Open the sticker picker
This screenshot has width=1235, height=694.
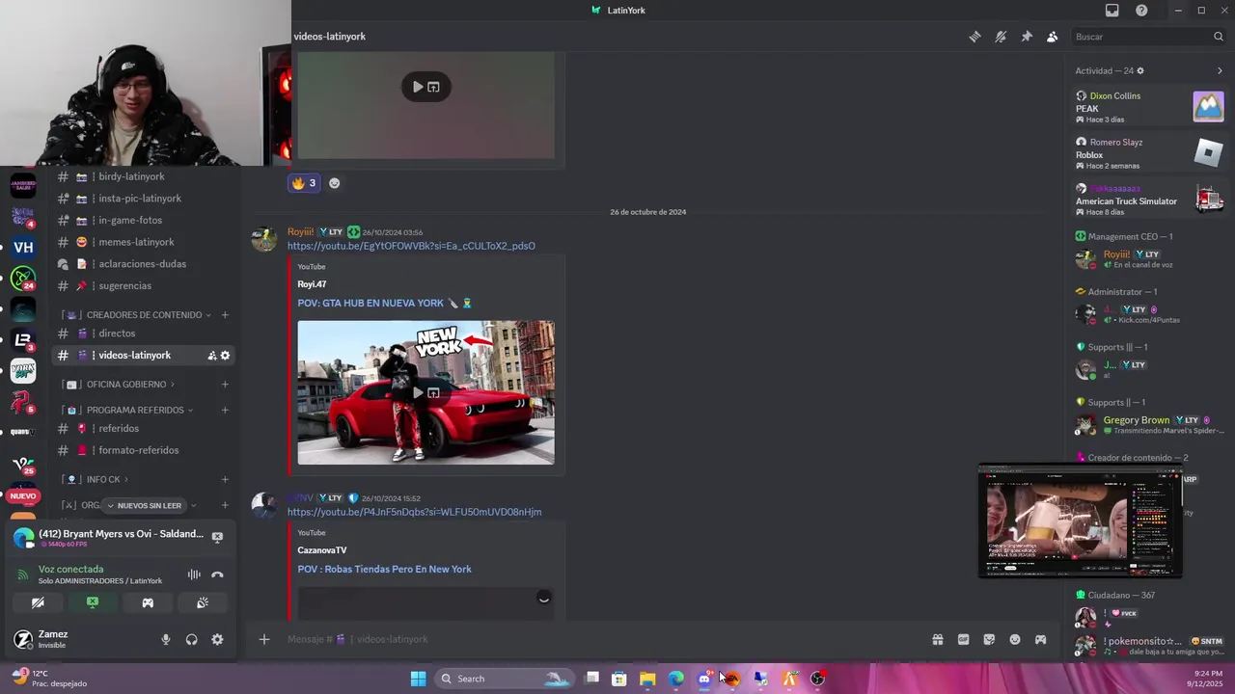coord(989,639)
